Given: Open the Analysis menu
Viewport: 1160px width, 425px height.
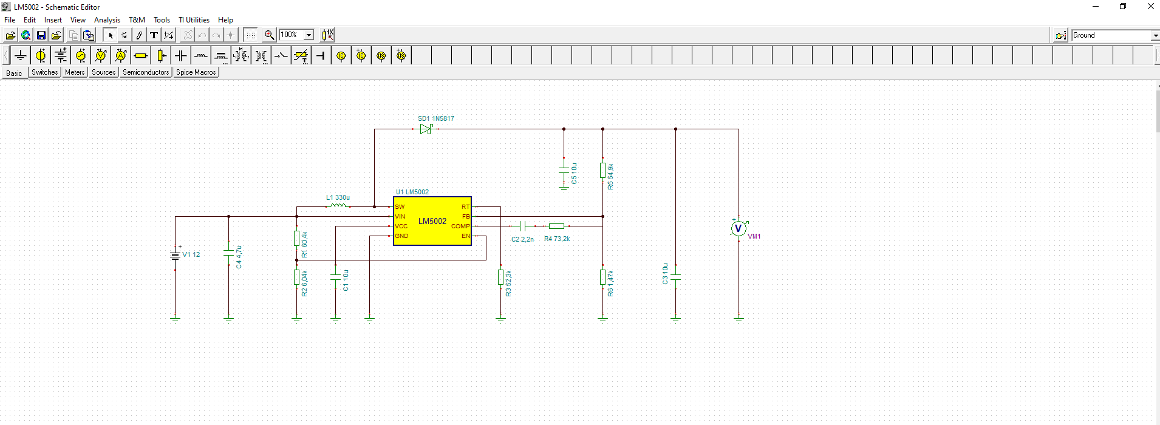Looking at the screenshot, I should click(107, 20).
